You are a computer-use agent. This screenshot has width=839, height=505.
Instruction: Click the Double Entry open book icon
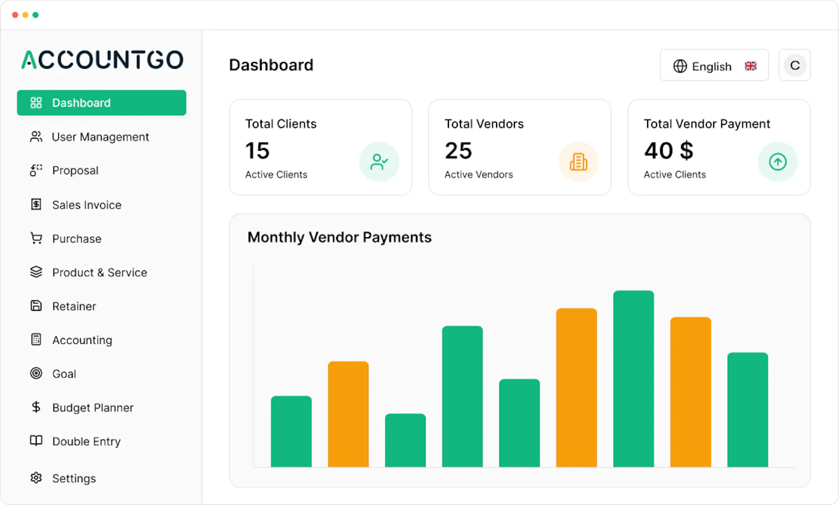tap(36, 440)
